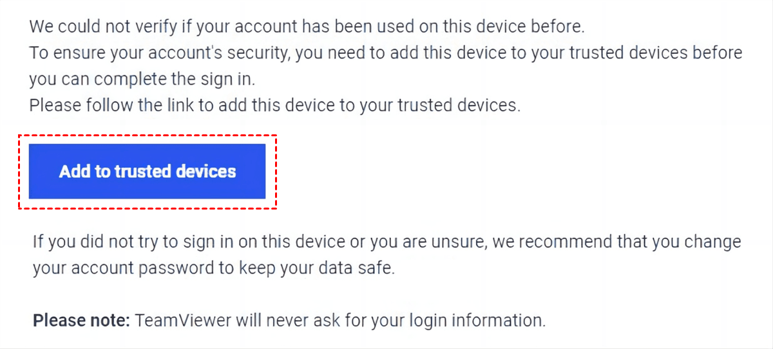
Task: Click the line starting "your account password to keep"
Action: pyautogui.click(x=213, y=268)
